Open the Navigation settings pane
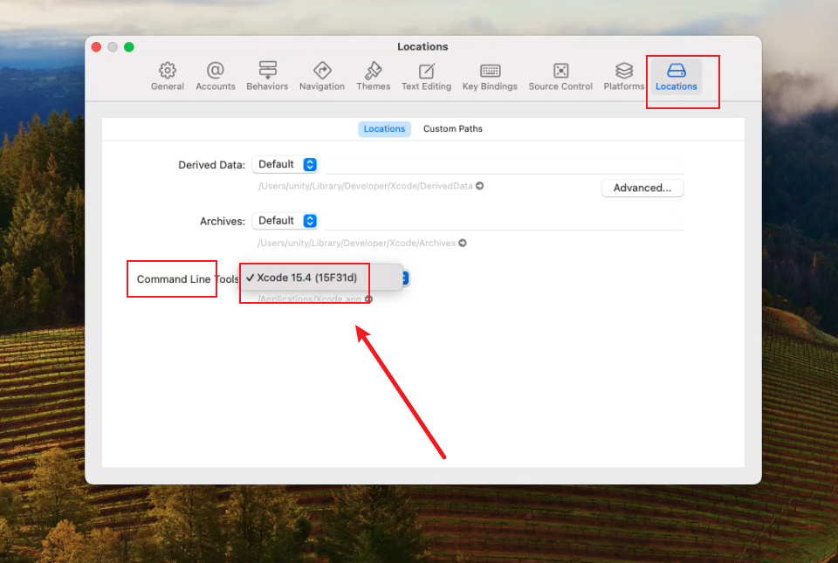 tap(322, 77)
